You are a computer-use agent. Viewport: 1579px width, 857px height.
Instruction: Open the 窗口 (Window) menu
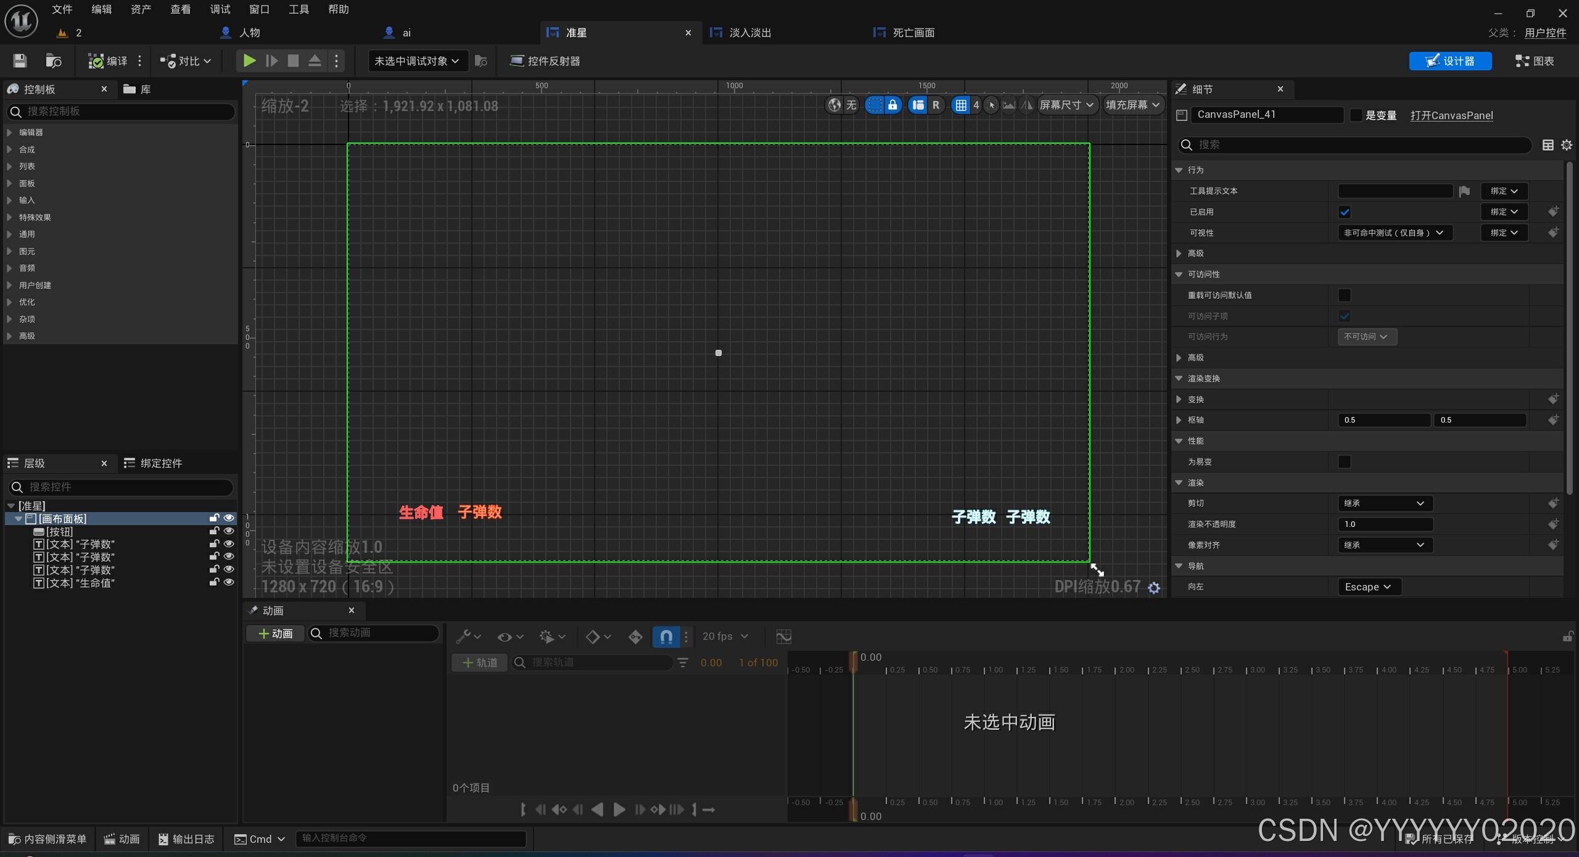pyautogui.click(x=259, y=9)
